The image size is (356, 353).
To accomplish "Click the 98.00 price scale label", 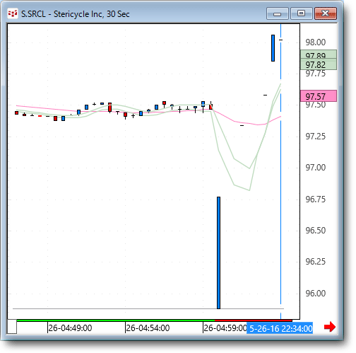I will point(316,42).
